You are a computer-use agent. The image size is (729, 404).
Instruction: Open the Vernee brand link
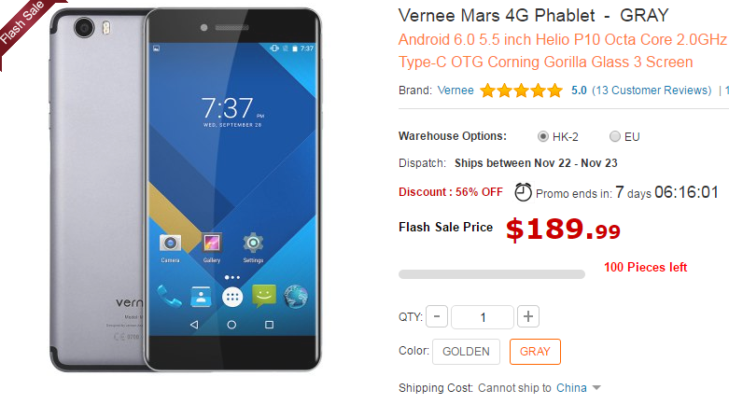coord(456,91)
